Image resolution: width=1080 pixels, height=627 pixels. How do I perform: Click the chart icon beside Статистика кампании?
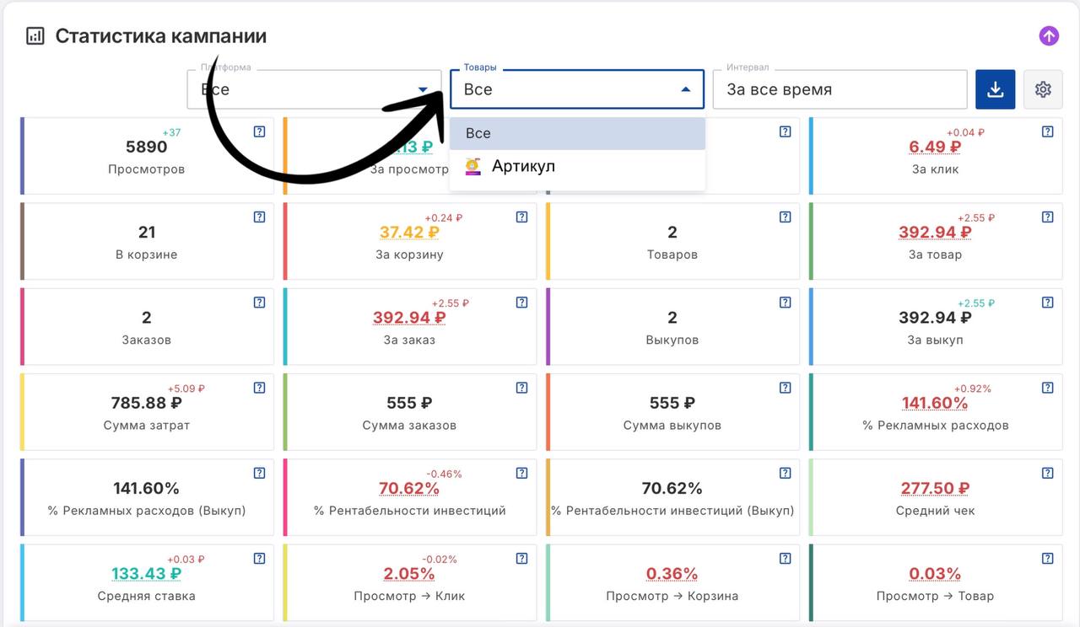pyautogui.click(x=35, y=36)
